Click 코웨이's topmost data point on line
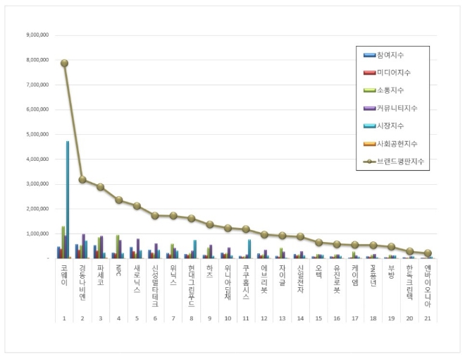465x357 pixels. (64, 63)
